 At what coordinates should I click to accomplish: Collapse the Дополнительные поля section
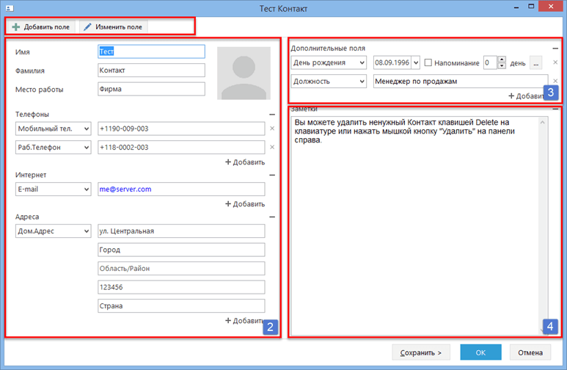click(555, 48)
